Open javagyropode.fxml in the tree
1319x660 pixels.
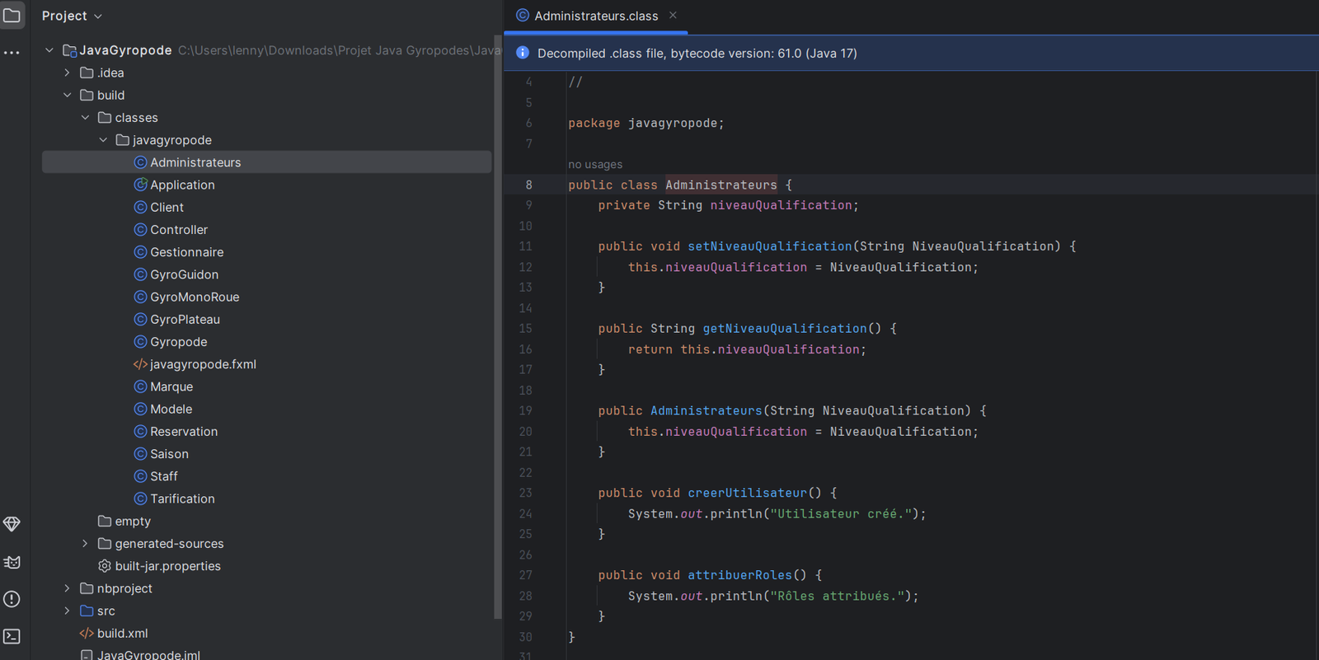point(203,364)
